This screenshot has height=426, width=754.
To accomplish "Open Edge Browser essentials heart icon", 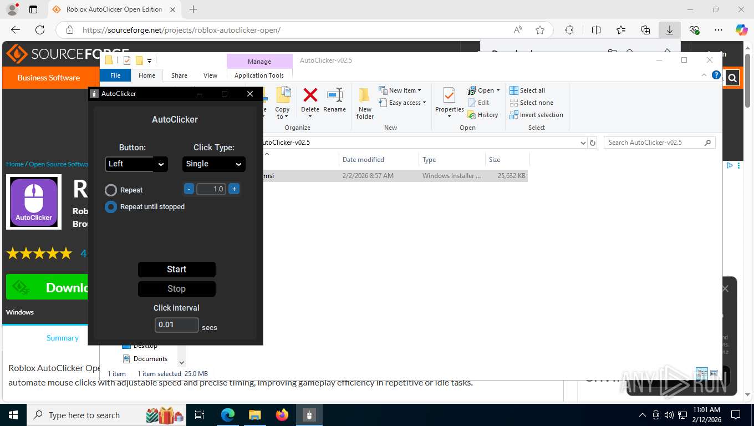I will (694, 30).
